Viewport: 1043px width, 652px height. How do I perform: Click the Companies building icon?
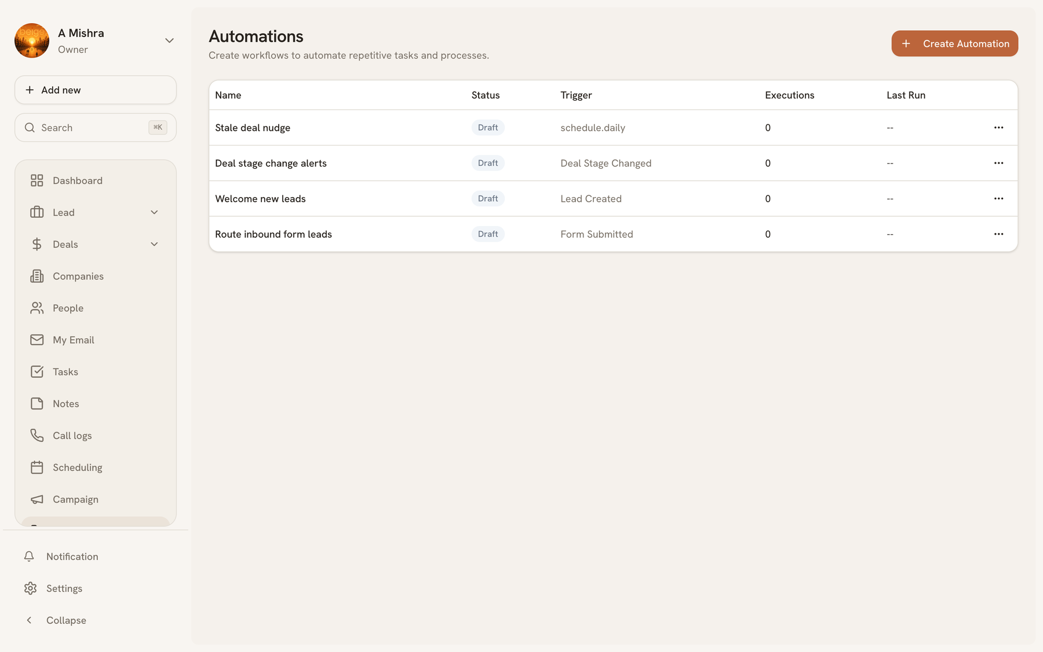[37, 276]
